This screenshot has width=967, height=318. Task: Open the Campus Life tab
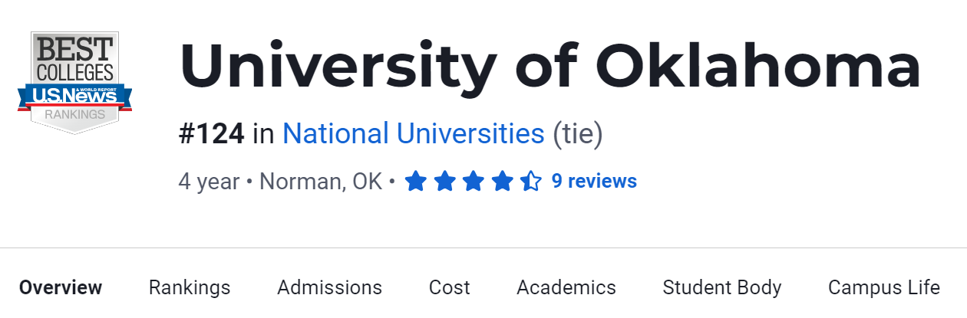coord(883,287)
